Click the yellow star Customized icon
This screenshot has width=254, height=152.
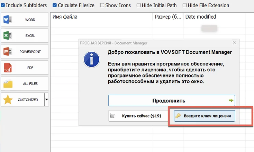click(8, 100)
